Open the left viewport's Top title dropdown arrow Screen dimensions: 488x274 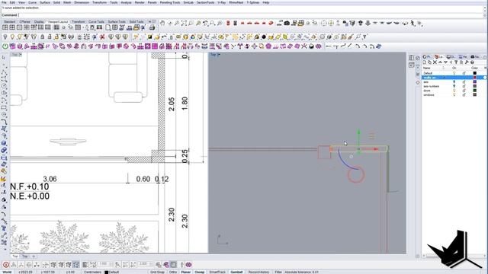[x=21, y=55]
